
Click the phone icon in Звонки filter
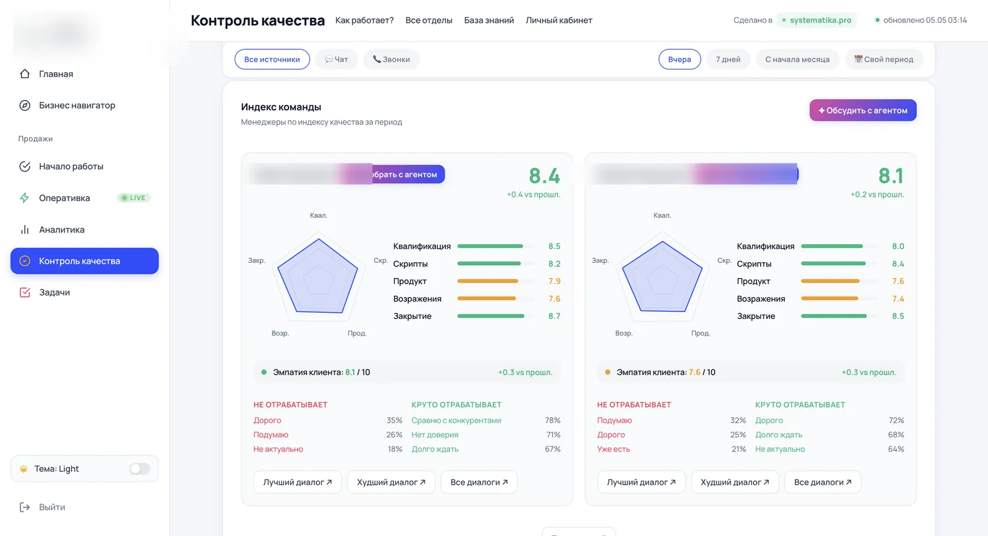(377, 60)
